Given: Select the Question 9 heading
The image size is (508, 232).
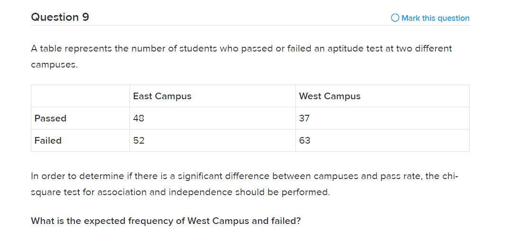Looking at the screenshot, I should (x=60, y=17).
